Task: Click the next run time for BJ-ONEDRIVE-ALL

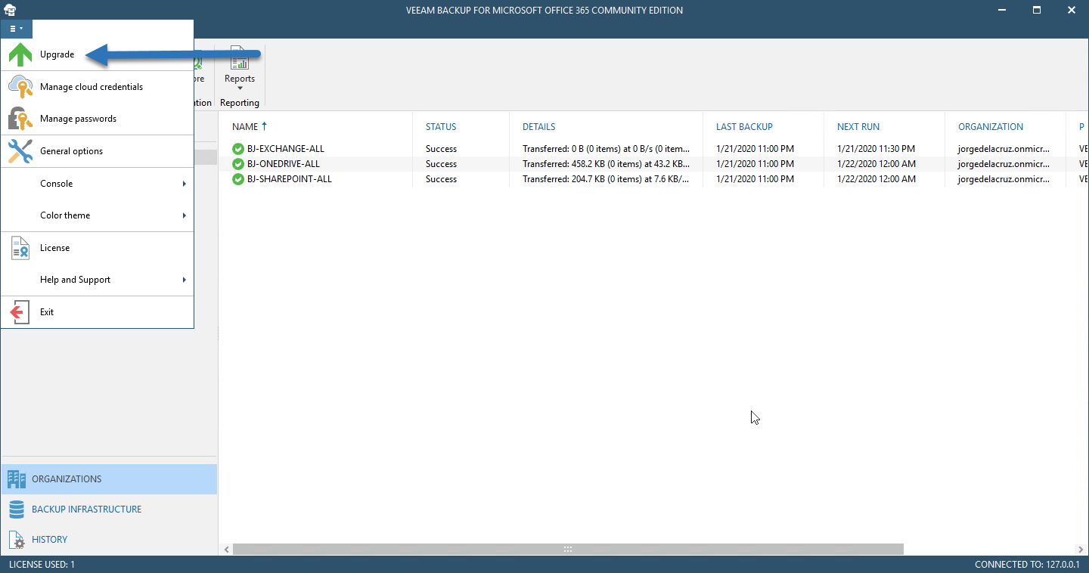Action: (x=876, y=164)
